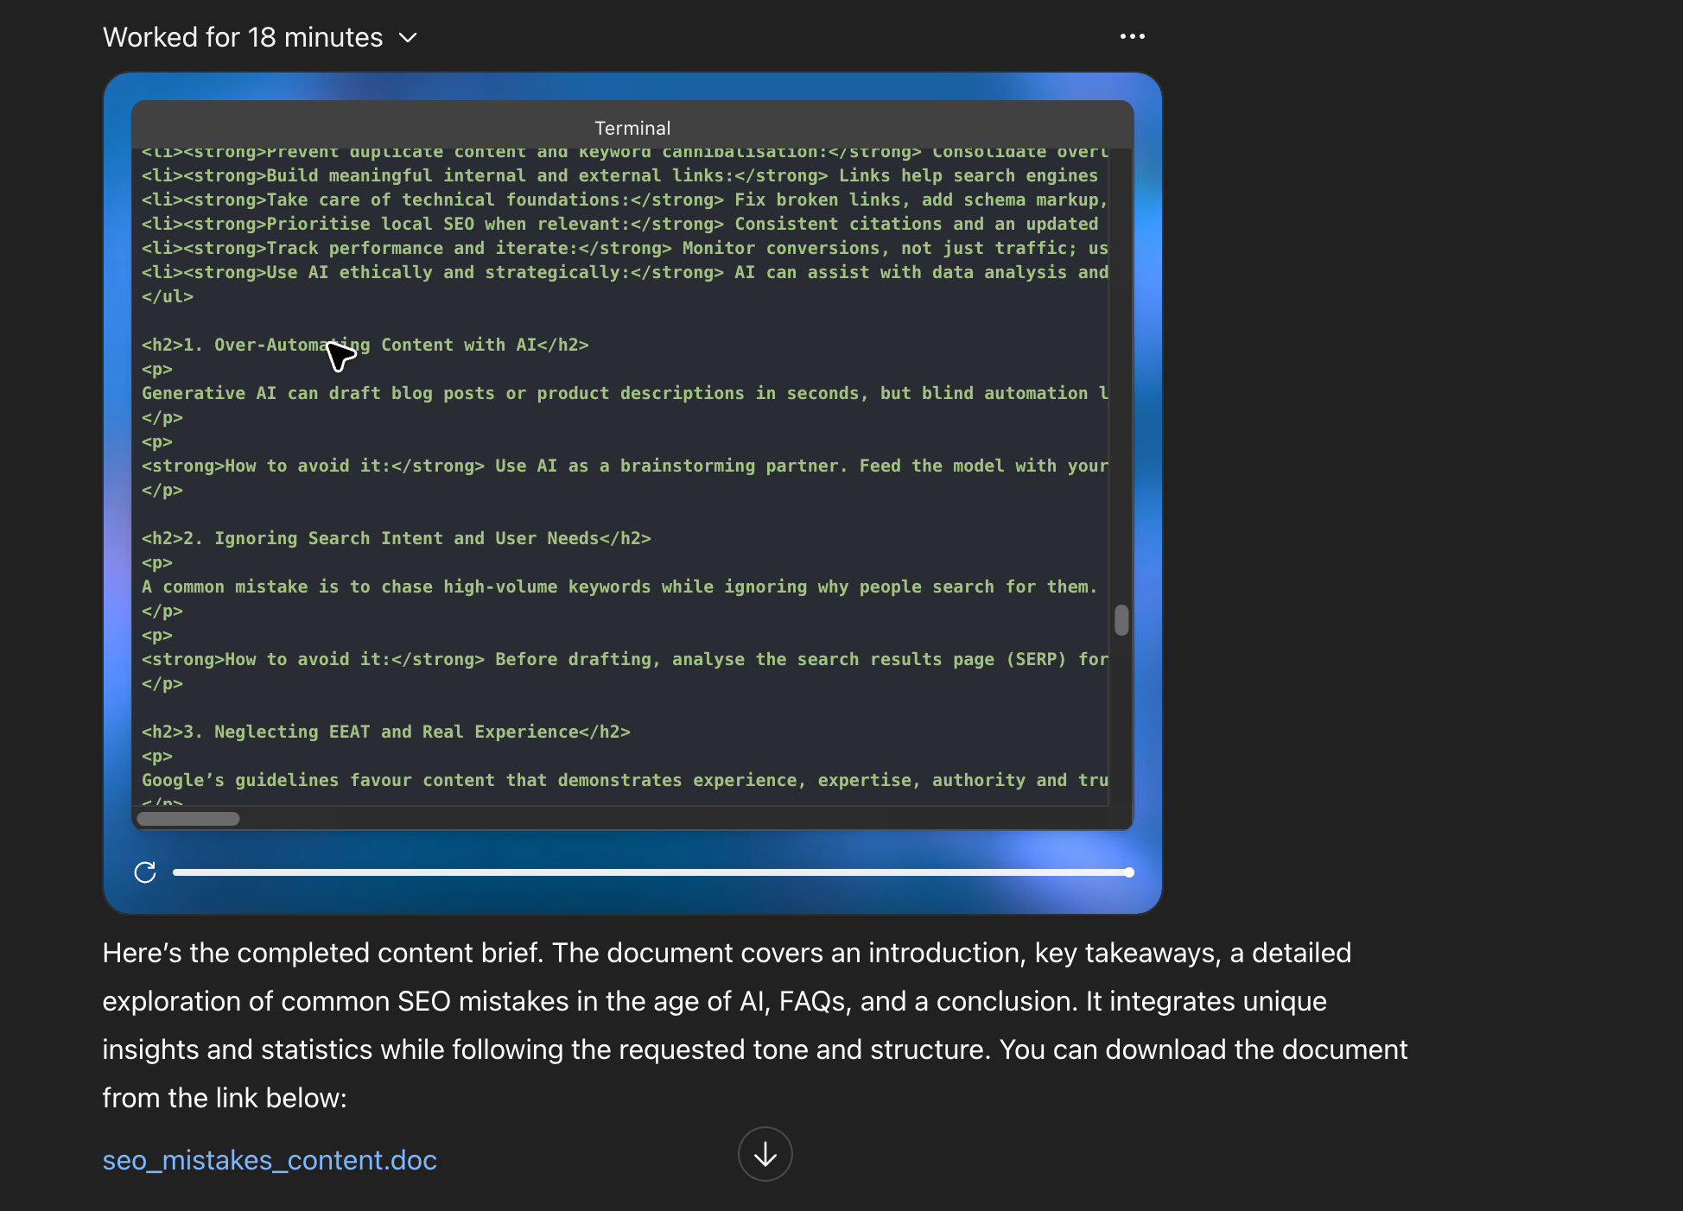
Task: Click the terminal horizontal scrollbar thumb
Action: 188,819
